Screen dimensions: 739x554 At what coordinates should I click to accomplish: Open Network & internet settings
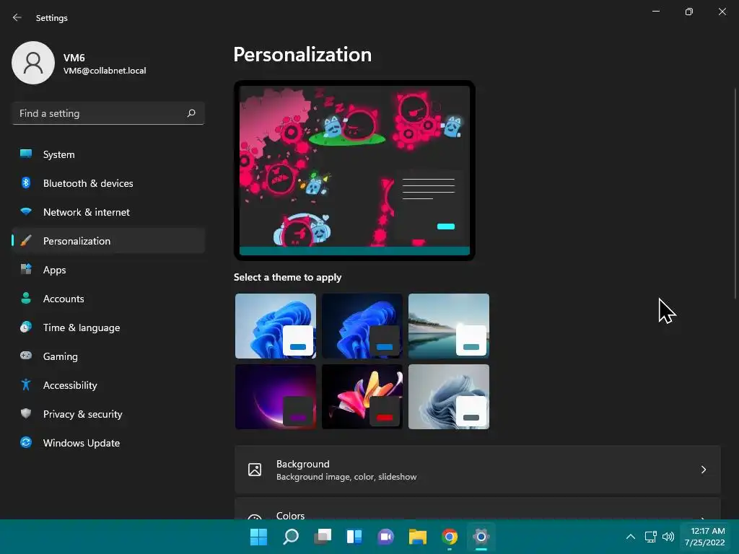[x=108, y=212]
